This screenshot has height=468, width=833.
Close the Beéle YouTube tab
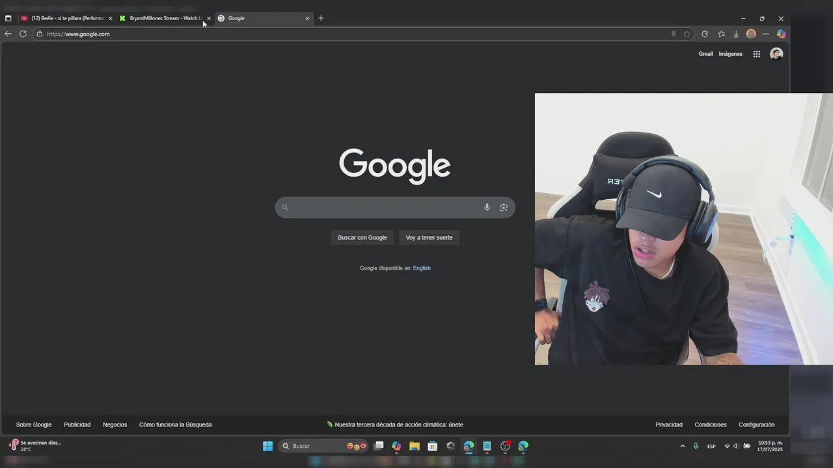[x=111, y=18]
